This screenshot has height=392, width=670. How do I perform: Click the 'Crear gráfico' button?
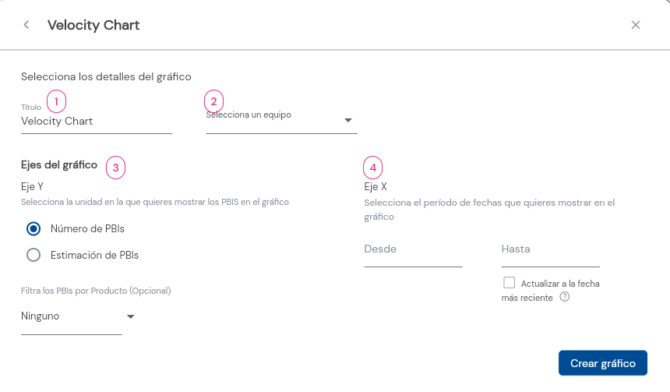click(602, 363)
